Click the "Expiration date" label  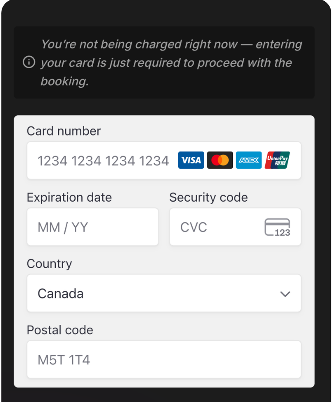pos(69,197)
